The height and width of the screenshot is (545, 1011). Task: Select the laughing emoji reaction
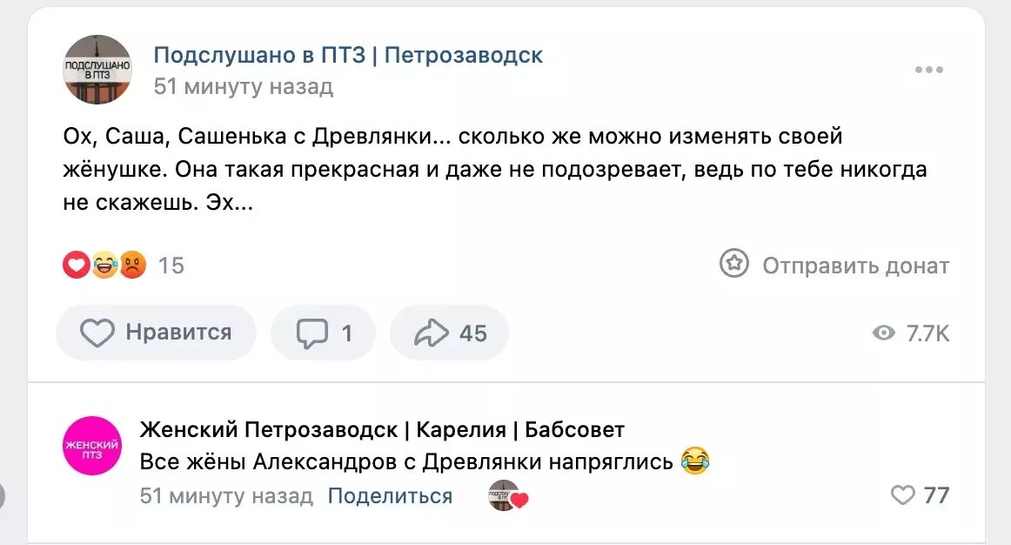[104, 264]
